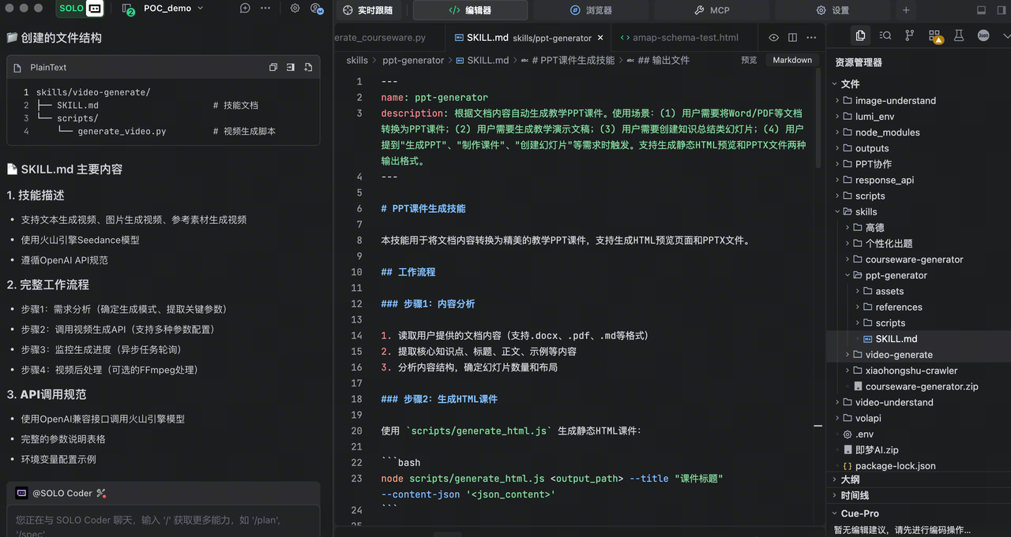This screenshot has width=1011, height=537.
Task: Open the gear settings icon in chat header
Action: click(x=295, y=9)
